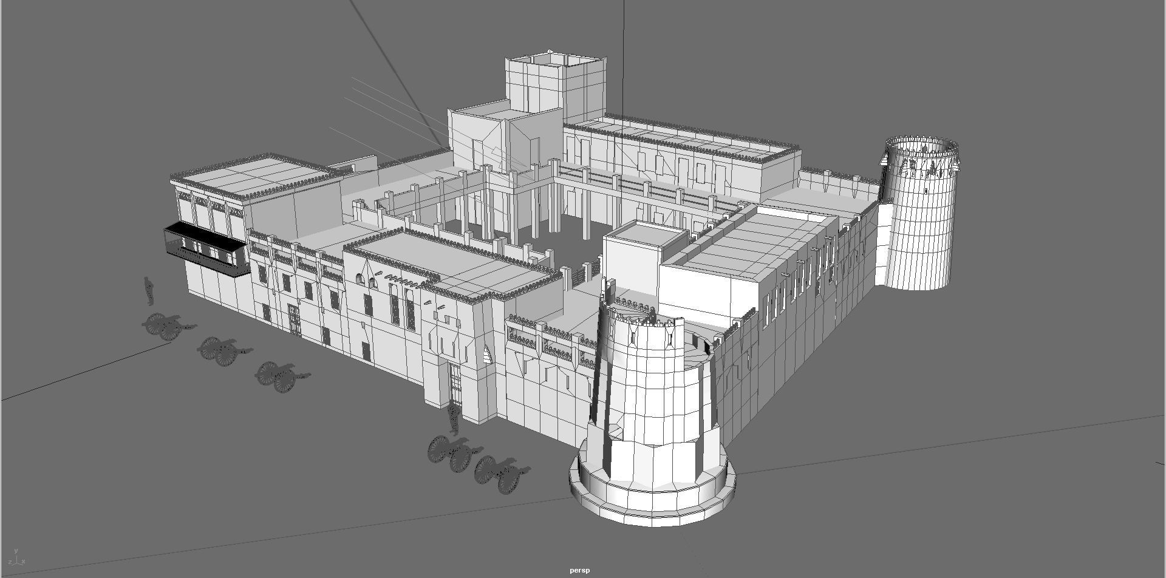1166x578 pixels.
Task: Select the circular stepped base of the front tower
Action: click(x=652, y=484)
